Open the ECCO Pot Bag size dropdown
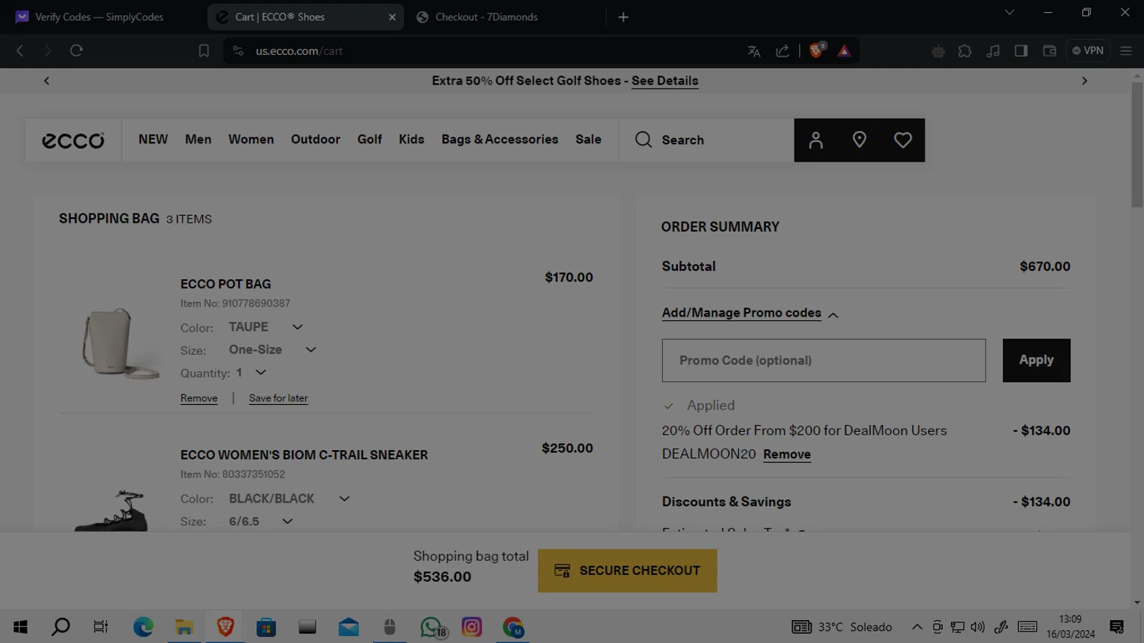The image size is (1144, 643). coord(272,350)
